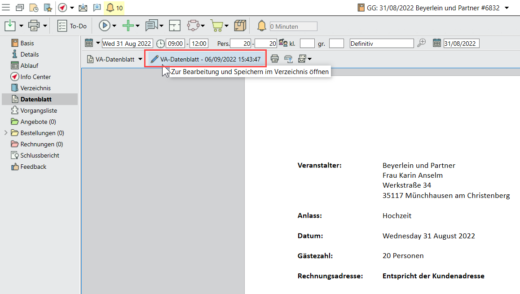Viewport: 520px width, 294px height.
Task: Expand the main toolbar printer dropdown arrow
Action: pos(45,26)
